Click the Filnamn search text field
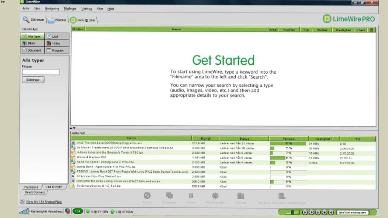 click(41, 72)
